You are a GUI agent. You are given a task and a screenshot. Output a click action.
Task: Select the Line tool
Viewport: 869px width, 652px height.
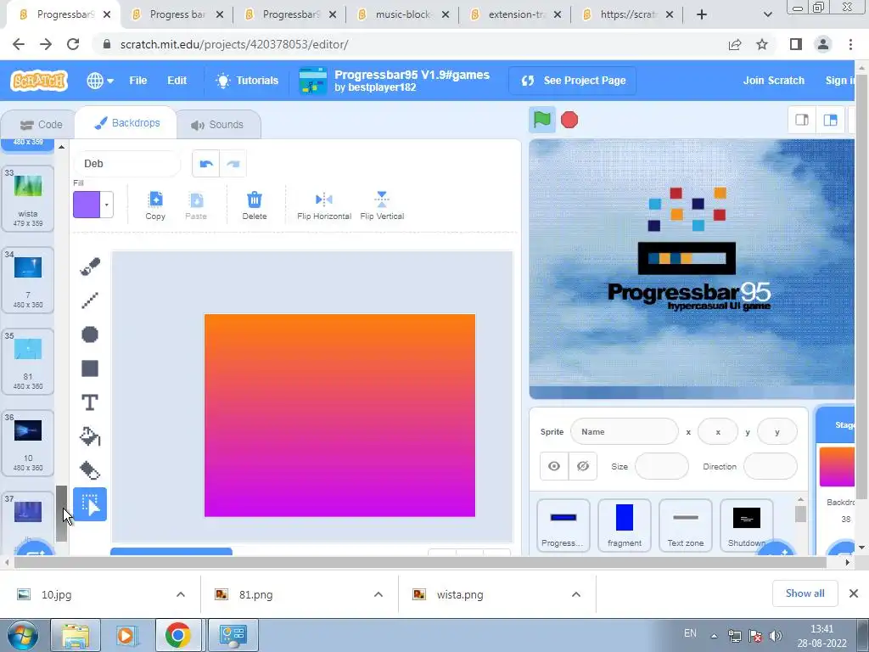(90, 301)
